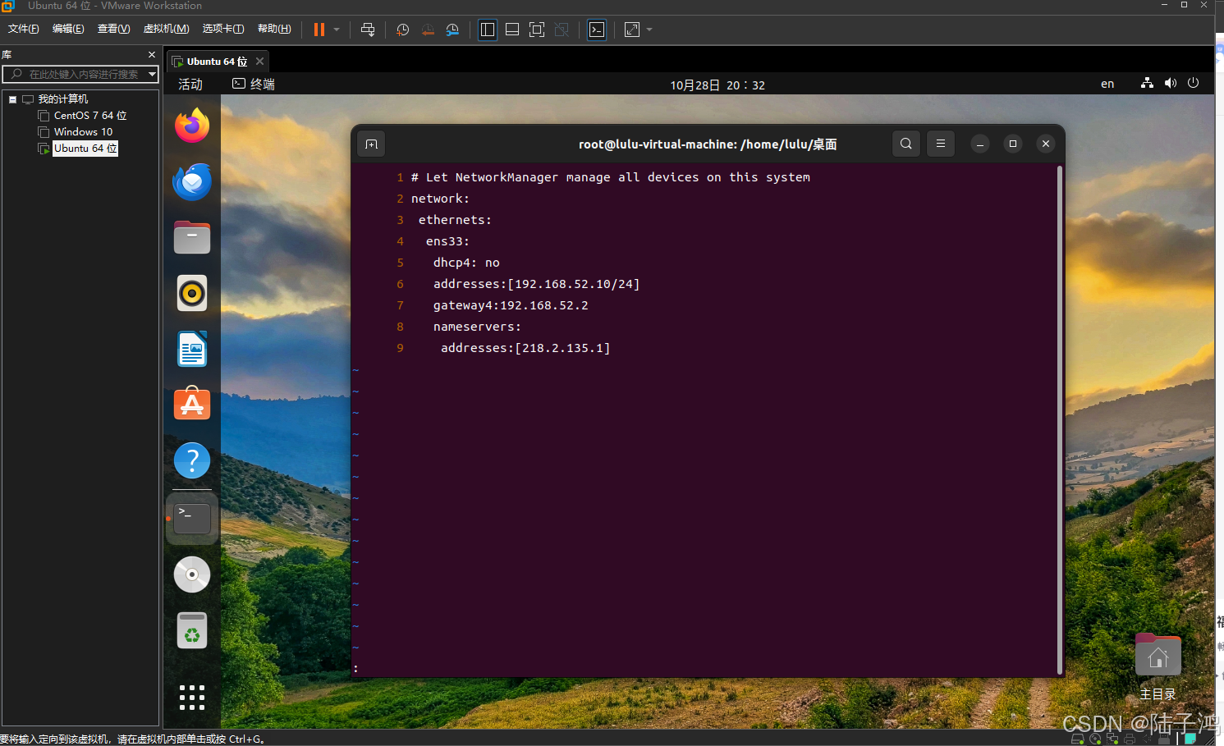The image size is (1224, 746).
Task: Click the search button in the terminal titlebar
Action: pos(905,143)
